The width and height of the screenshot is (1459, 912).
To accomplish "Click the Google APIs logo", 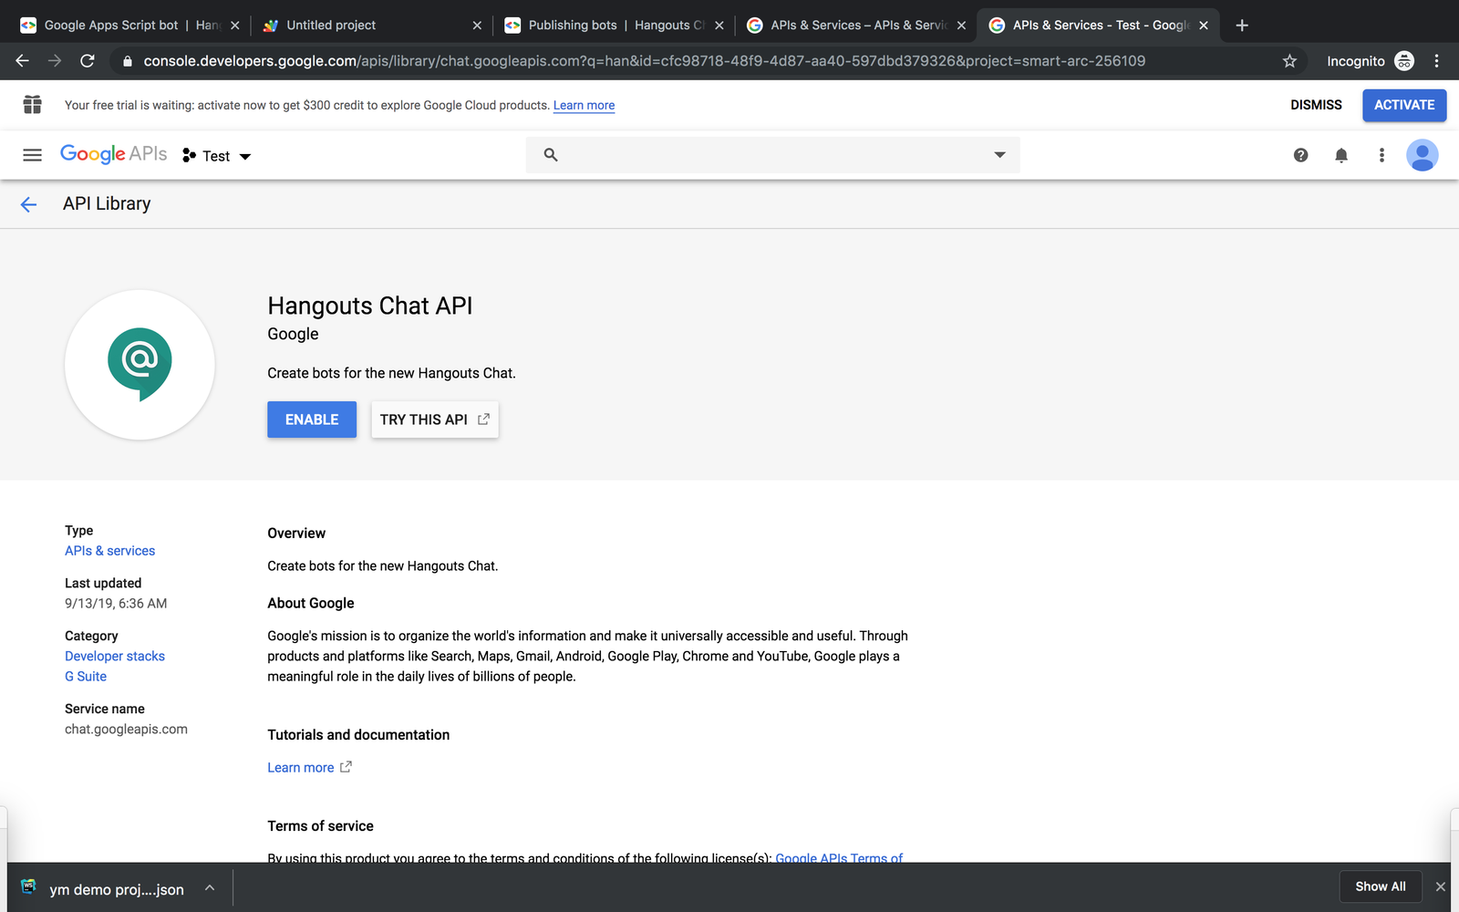I will (114, 154).
